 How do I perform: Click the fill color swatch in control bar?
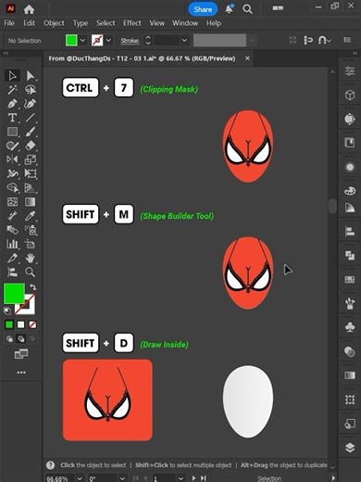point(71,40)
